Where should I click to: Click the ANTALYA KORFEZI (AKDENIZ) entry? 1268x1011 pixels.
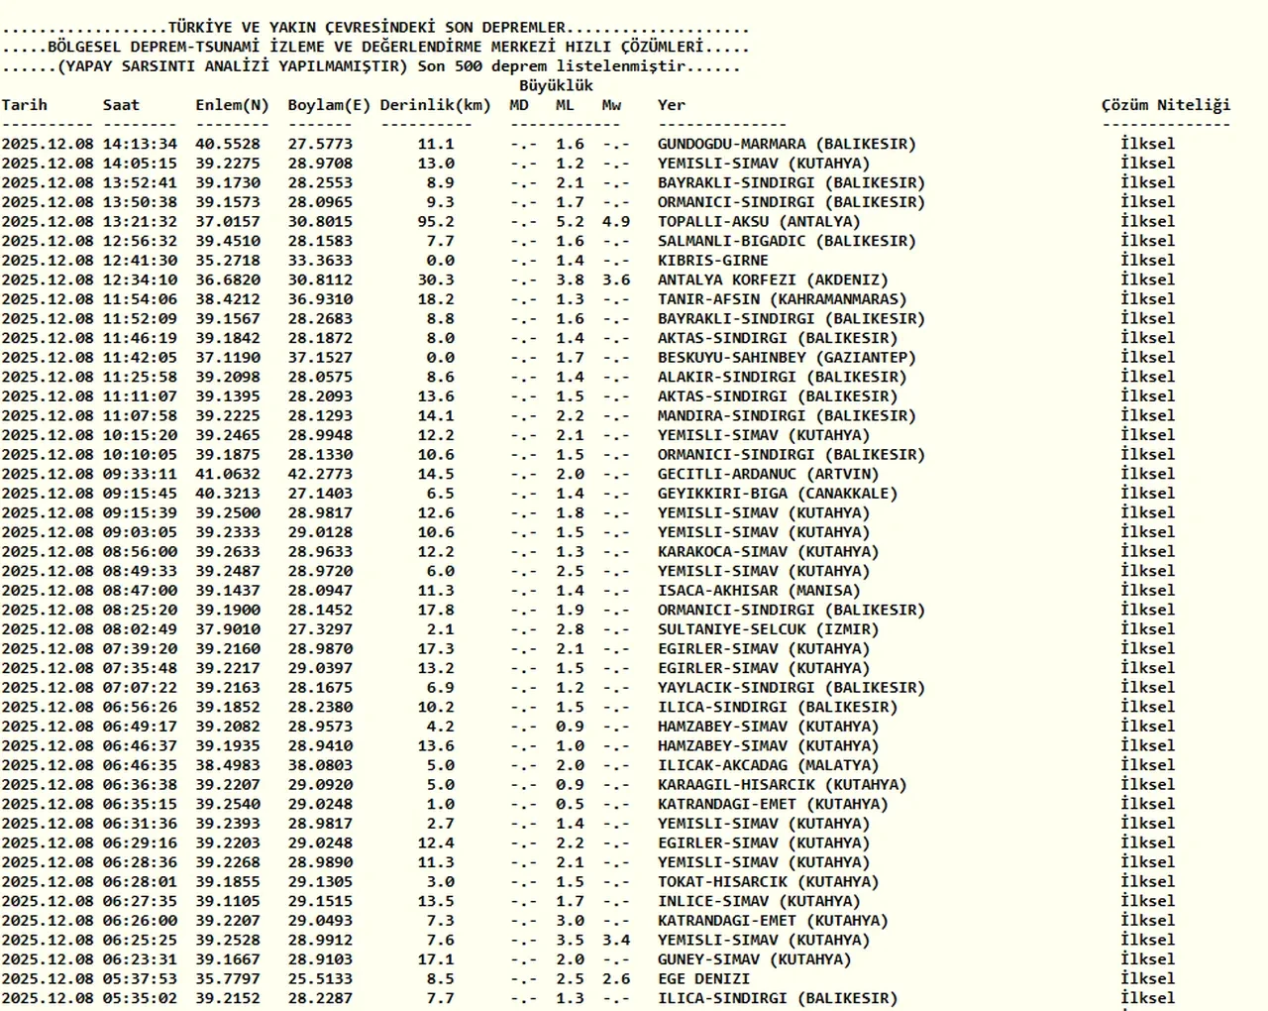coord(773,281)
